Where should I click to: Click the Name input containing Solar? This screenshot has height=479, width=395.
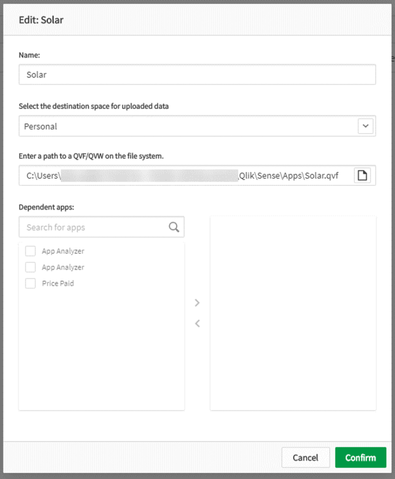click(197, 74)
